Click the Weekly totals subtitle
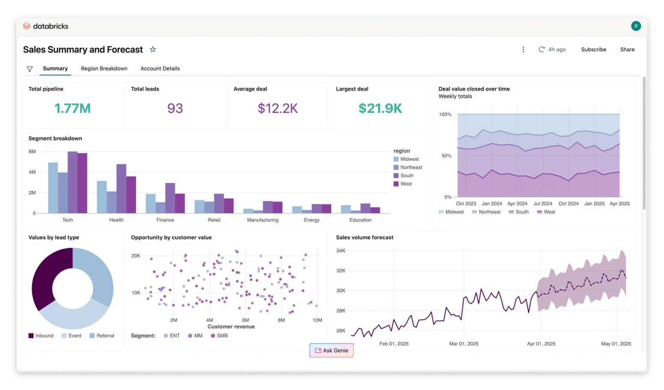Viewport: 664px width, 390px height. pos(455,96)
